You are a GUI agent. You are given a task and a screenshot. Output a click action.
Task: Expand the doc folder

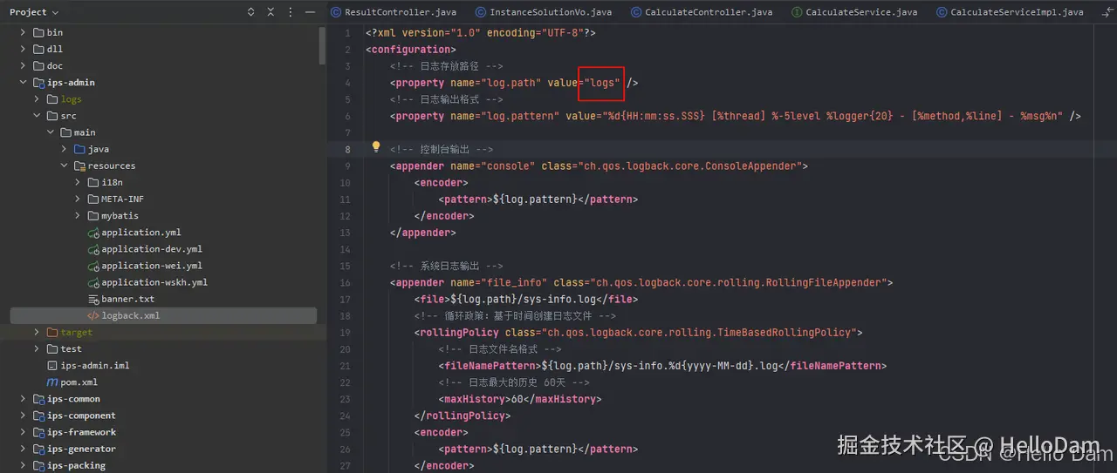[x=24, y=65]
